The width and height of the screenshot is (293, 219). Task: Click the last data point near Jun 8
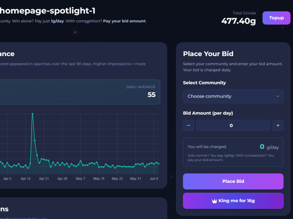[159, 164]
